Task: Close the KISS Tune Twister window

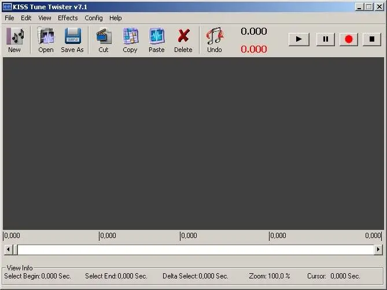Action: 379,7
